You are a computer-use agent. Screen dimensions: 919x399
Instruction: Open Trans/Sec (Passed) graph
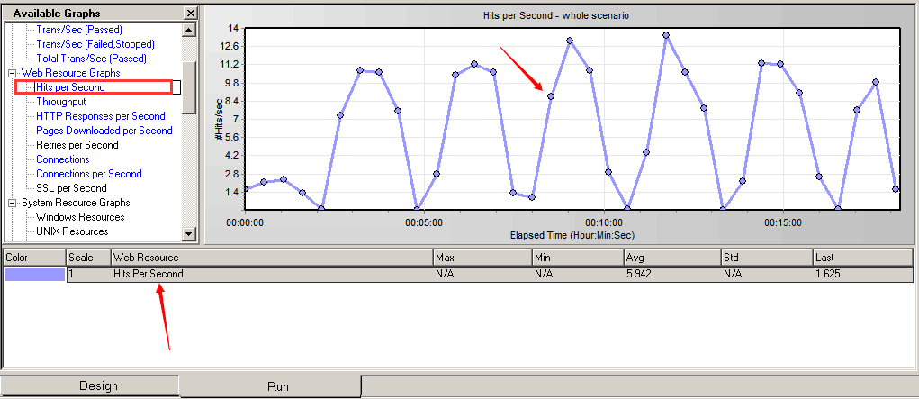[x=79, y=30]
